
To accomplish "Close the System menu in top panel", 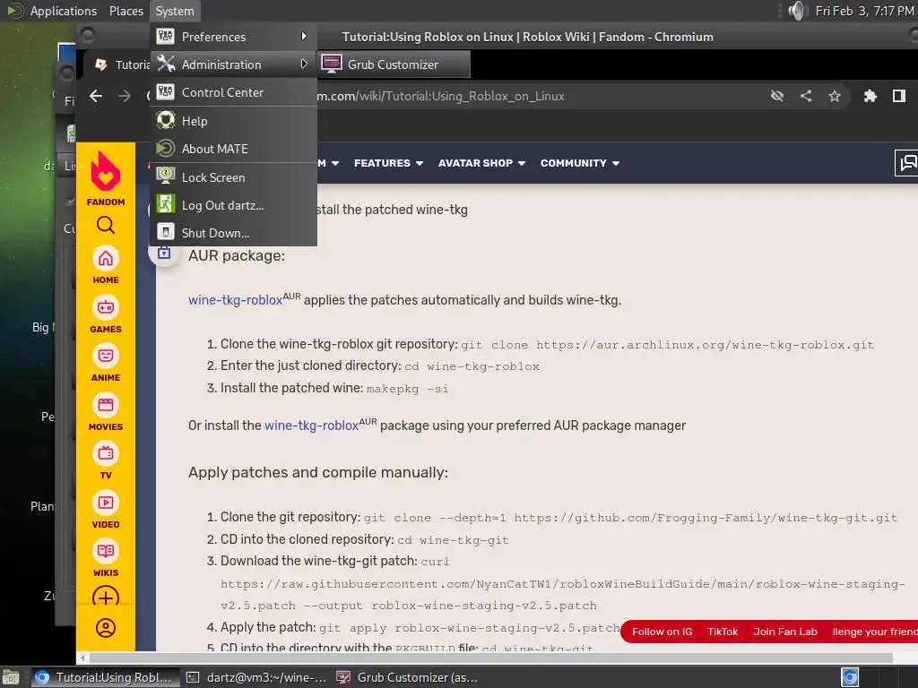I will pyautogui.click(x=175, y=11).
